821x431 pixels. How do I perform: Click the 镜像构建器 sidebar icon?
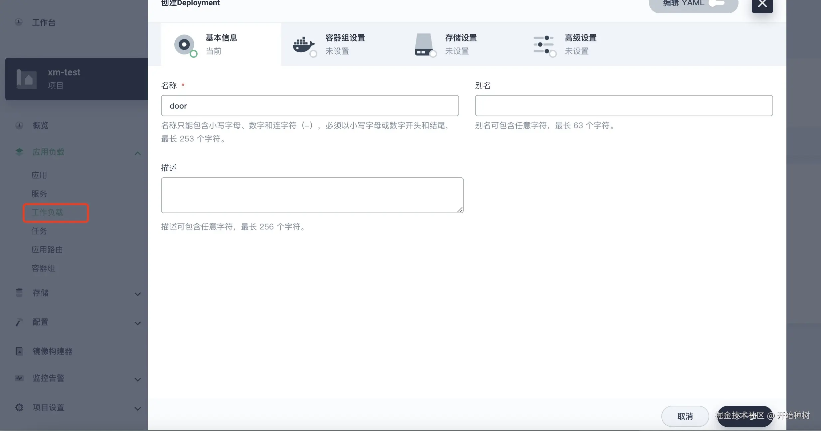[x=19, y=351]
